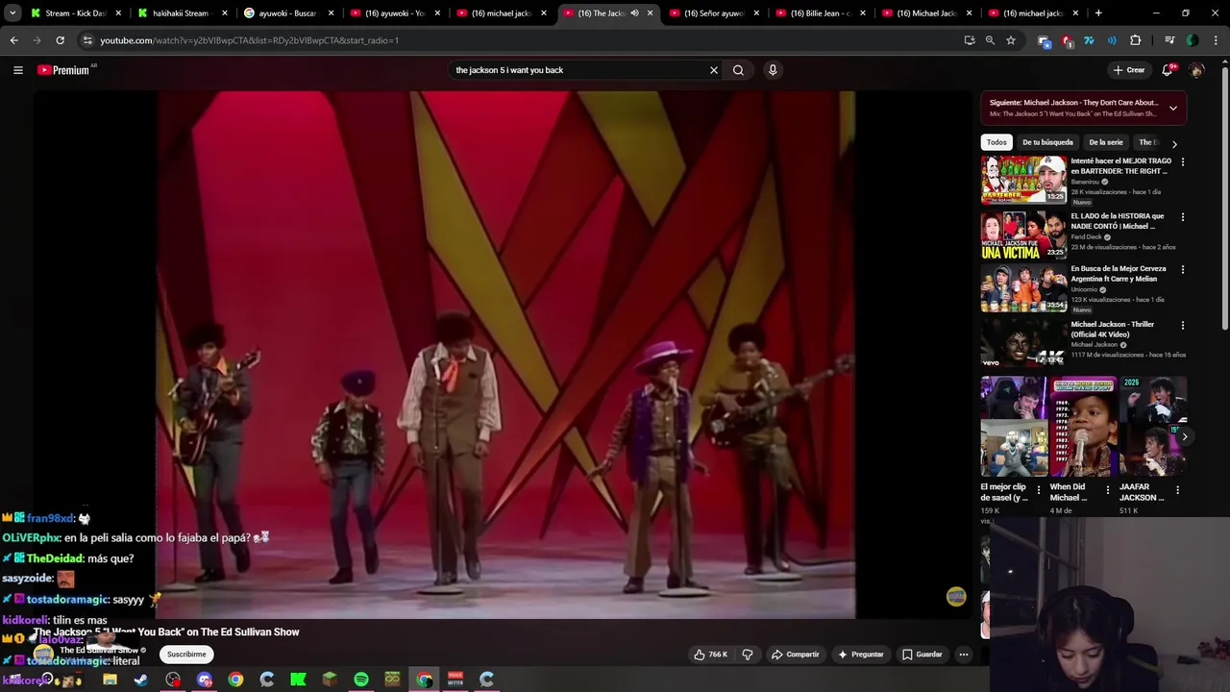Save the video with Guardar
This screenshot has height=692, width=1230.
(922, 655)
